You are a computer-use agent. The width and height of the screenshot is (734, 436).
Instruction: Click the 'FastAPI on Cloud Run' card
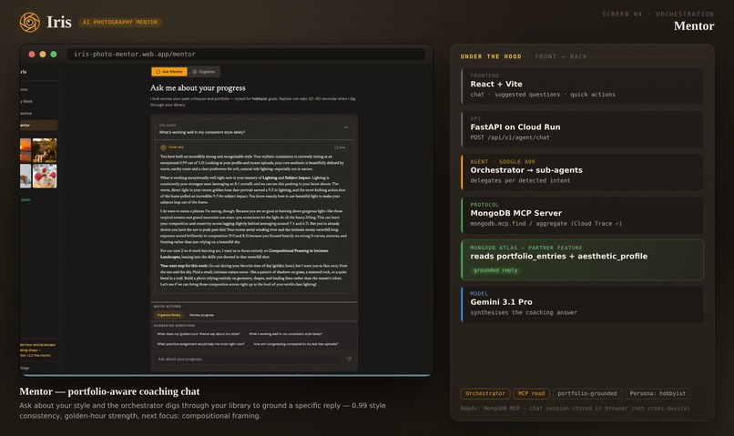[582, 129]
